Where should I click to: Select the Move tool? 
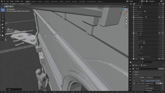(3, 17)
